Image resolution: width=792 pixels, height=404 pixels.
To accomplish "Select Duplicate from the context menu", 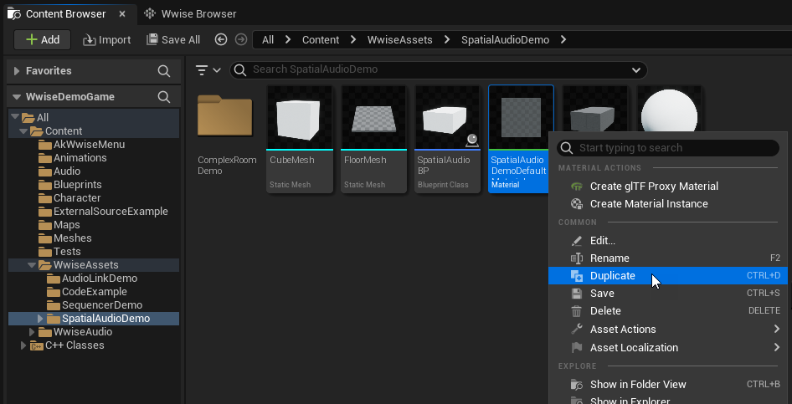I will pos(612,276).
